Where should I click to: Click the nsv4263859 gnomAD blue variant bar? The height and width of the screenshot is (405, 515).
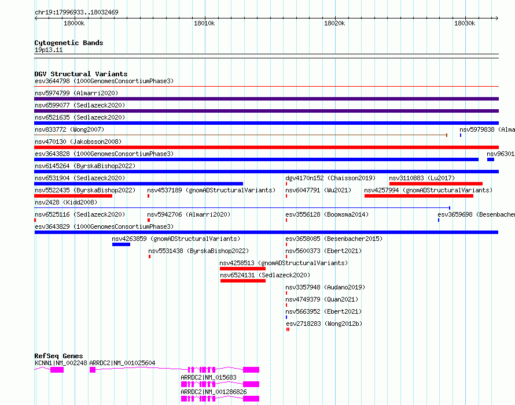pos(121,244)
